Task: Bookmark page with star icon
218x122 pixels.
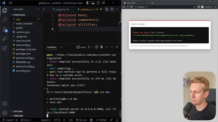Action: click(194, 7)
